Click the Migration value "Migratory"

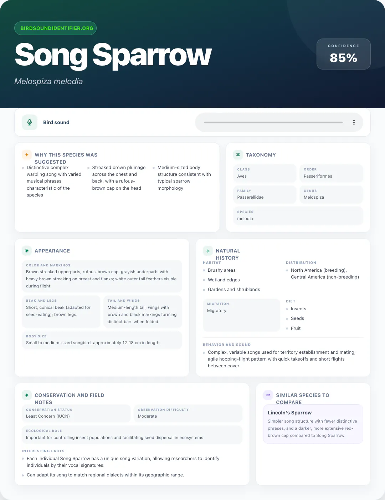pos(217,311)
